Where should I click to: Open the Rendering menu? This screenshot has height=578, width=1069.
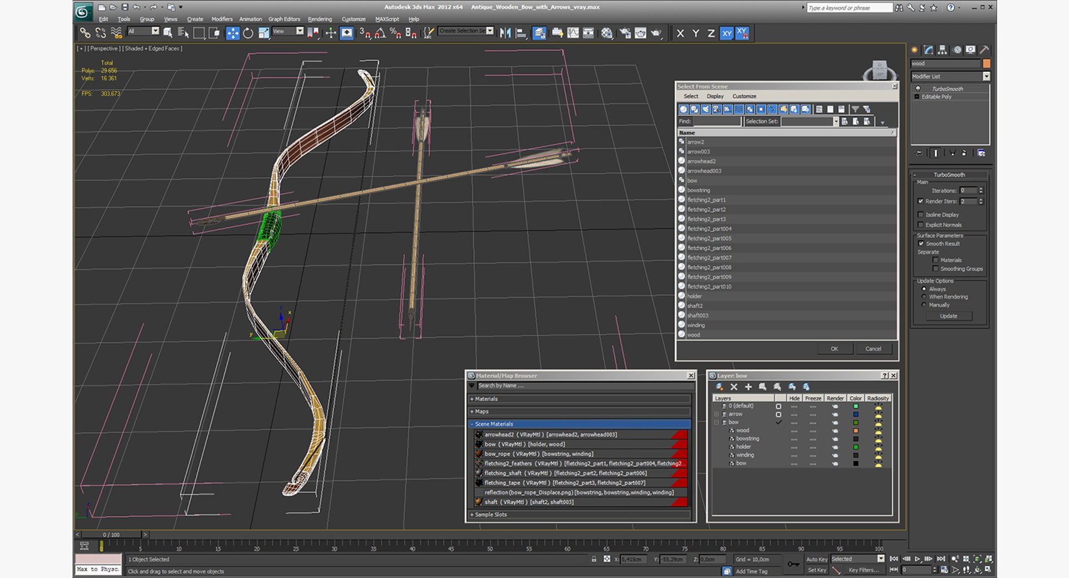pyautogui.click(x=320, y=19)
